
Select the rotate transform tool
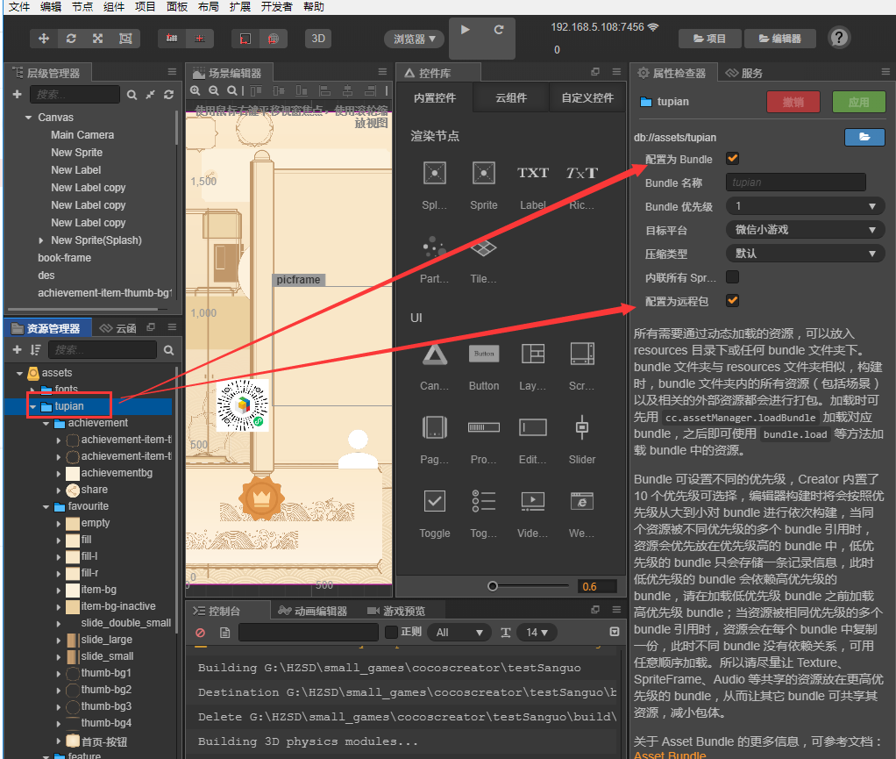tap(71, 39)
